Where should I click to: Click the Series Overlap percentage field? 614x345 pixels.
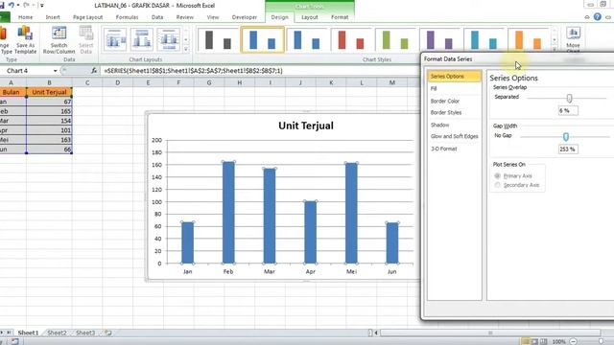[x=568, y=111]
